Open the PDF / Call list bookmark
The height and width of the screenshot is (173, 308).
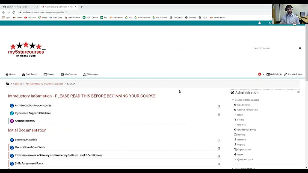tap(90, 18)
